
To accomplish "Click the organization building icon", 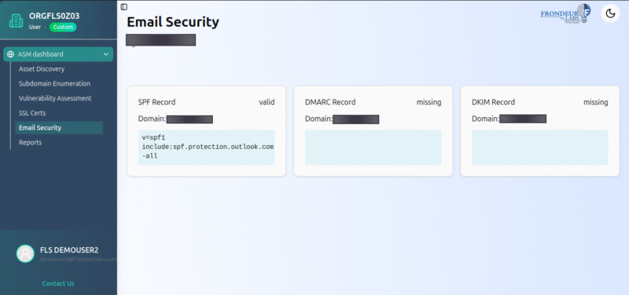I will (16, 21).
